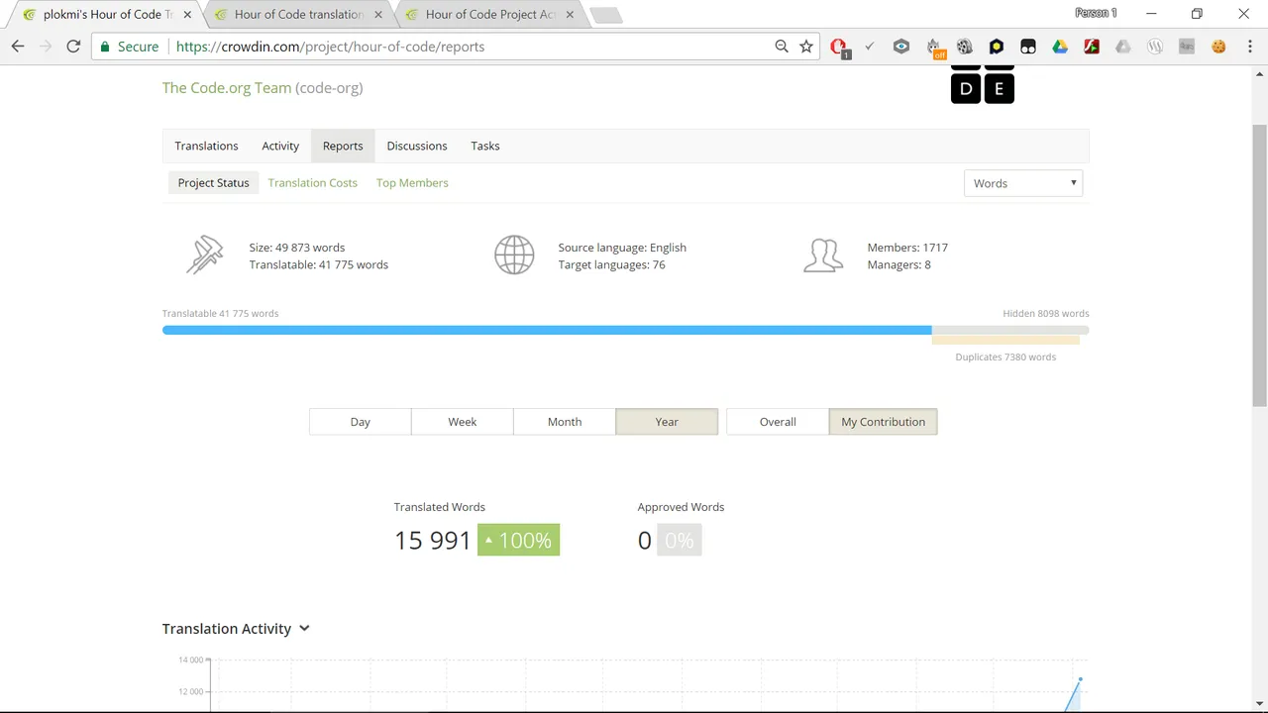
Task: Open the Top Members report
Action: pyautogui.click(x=412, y=183)
